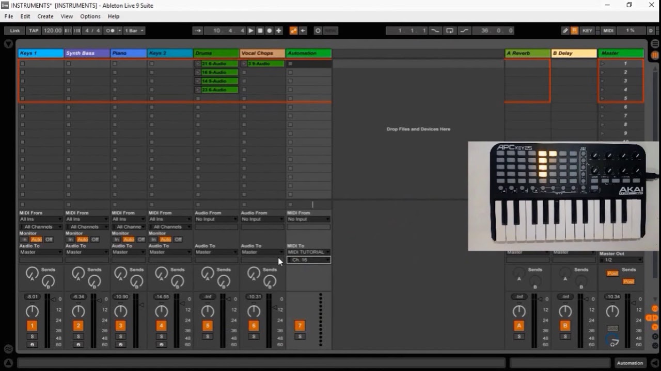
Task: Open the quantization menu showing 1 Bar
Action: 135,30
